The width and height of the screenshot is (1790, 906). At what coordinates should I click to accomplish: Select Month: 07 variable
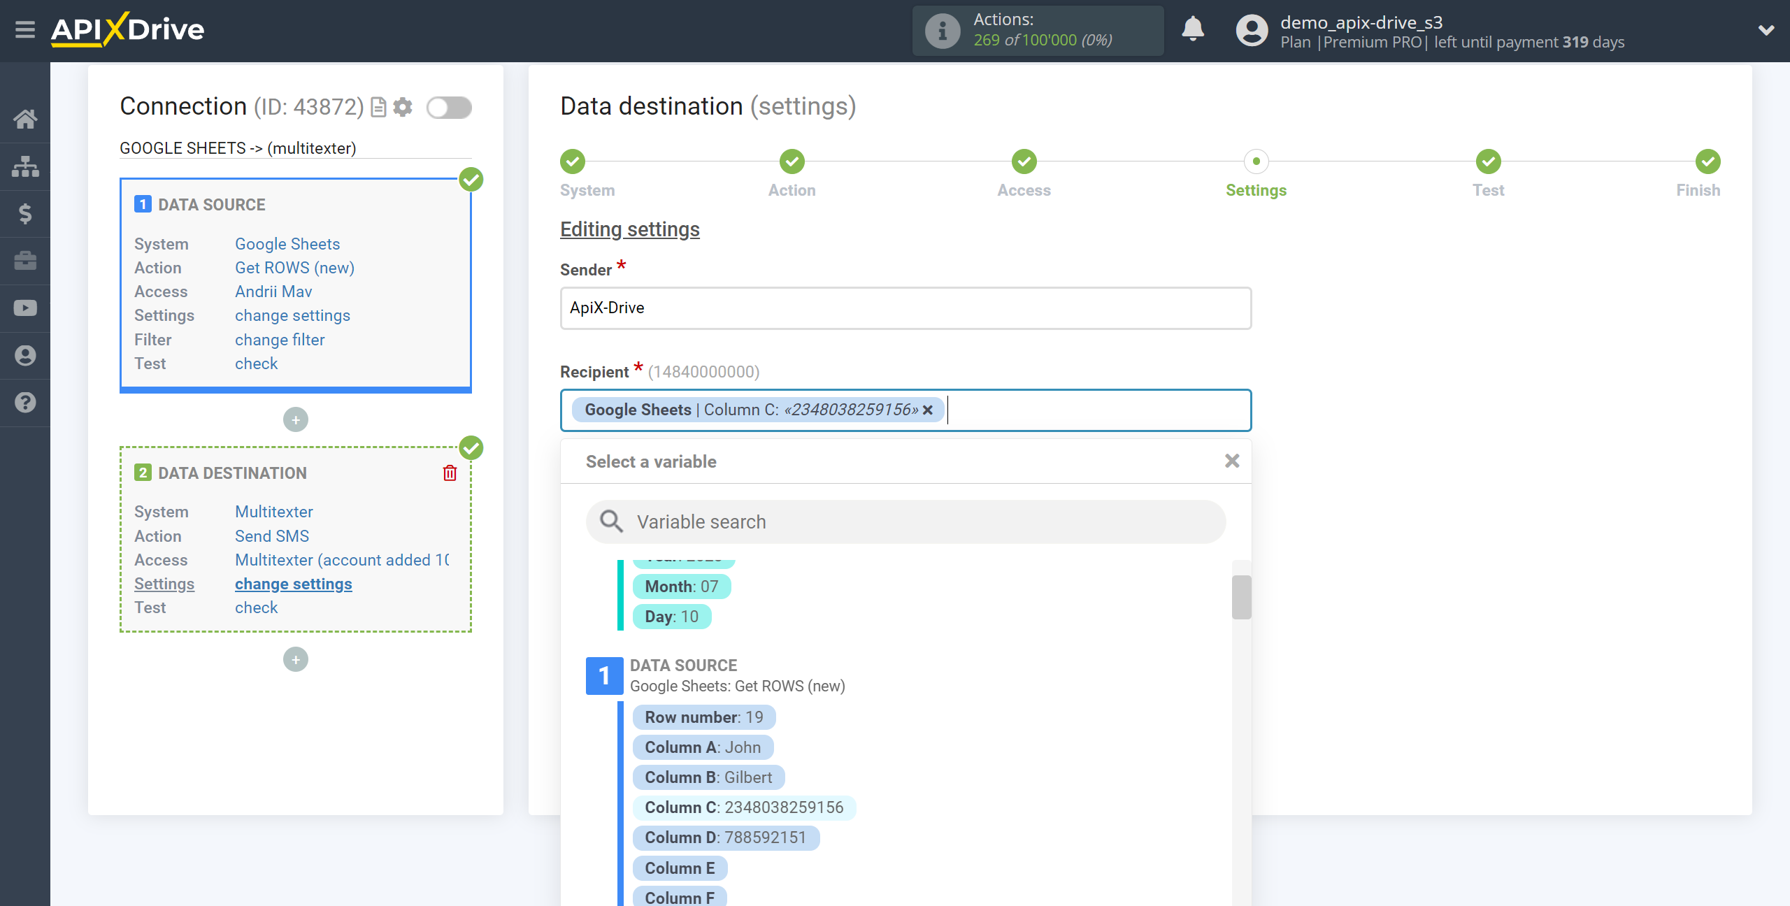(x=681, y=587)
